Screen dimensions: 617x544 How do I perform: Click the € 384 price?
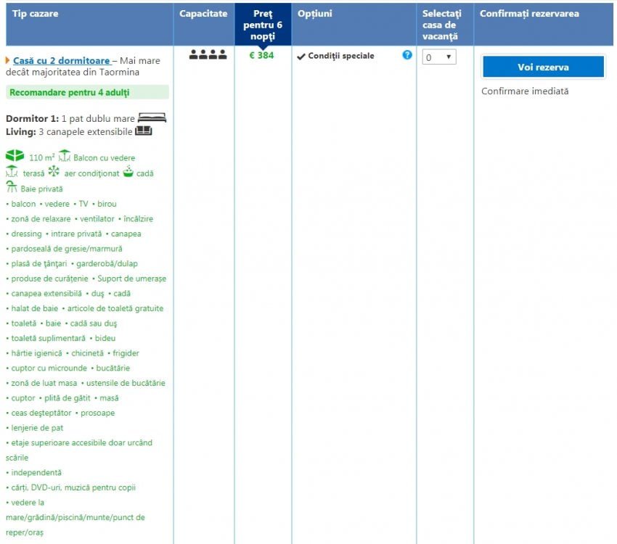pos(261,55)
